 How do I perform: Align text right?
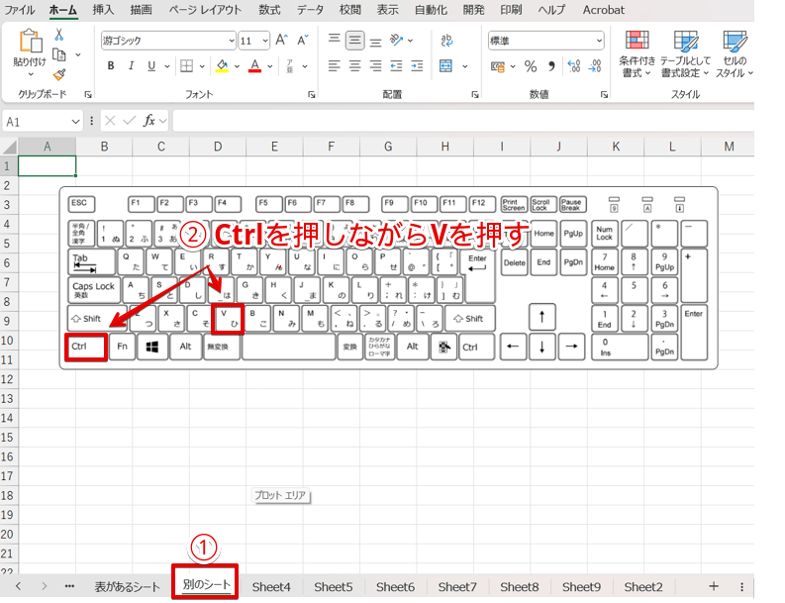tap(375, 65)
